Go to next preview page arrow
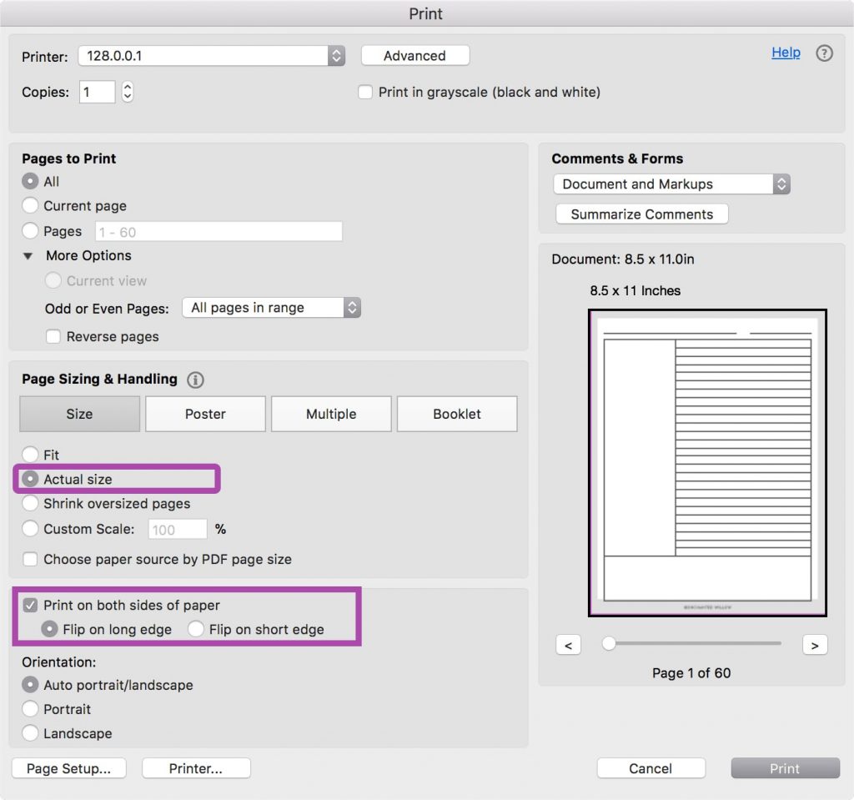 pos(814,645)
